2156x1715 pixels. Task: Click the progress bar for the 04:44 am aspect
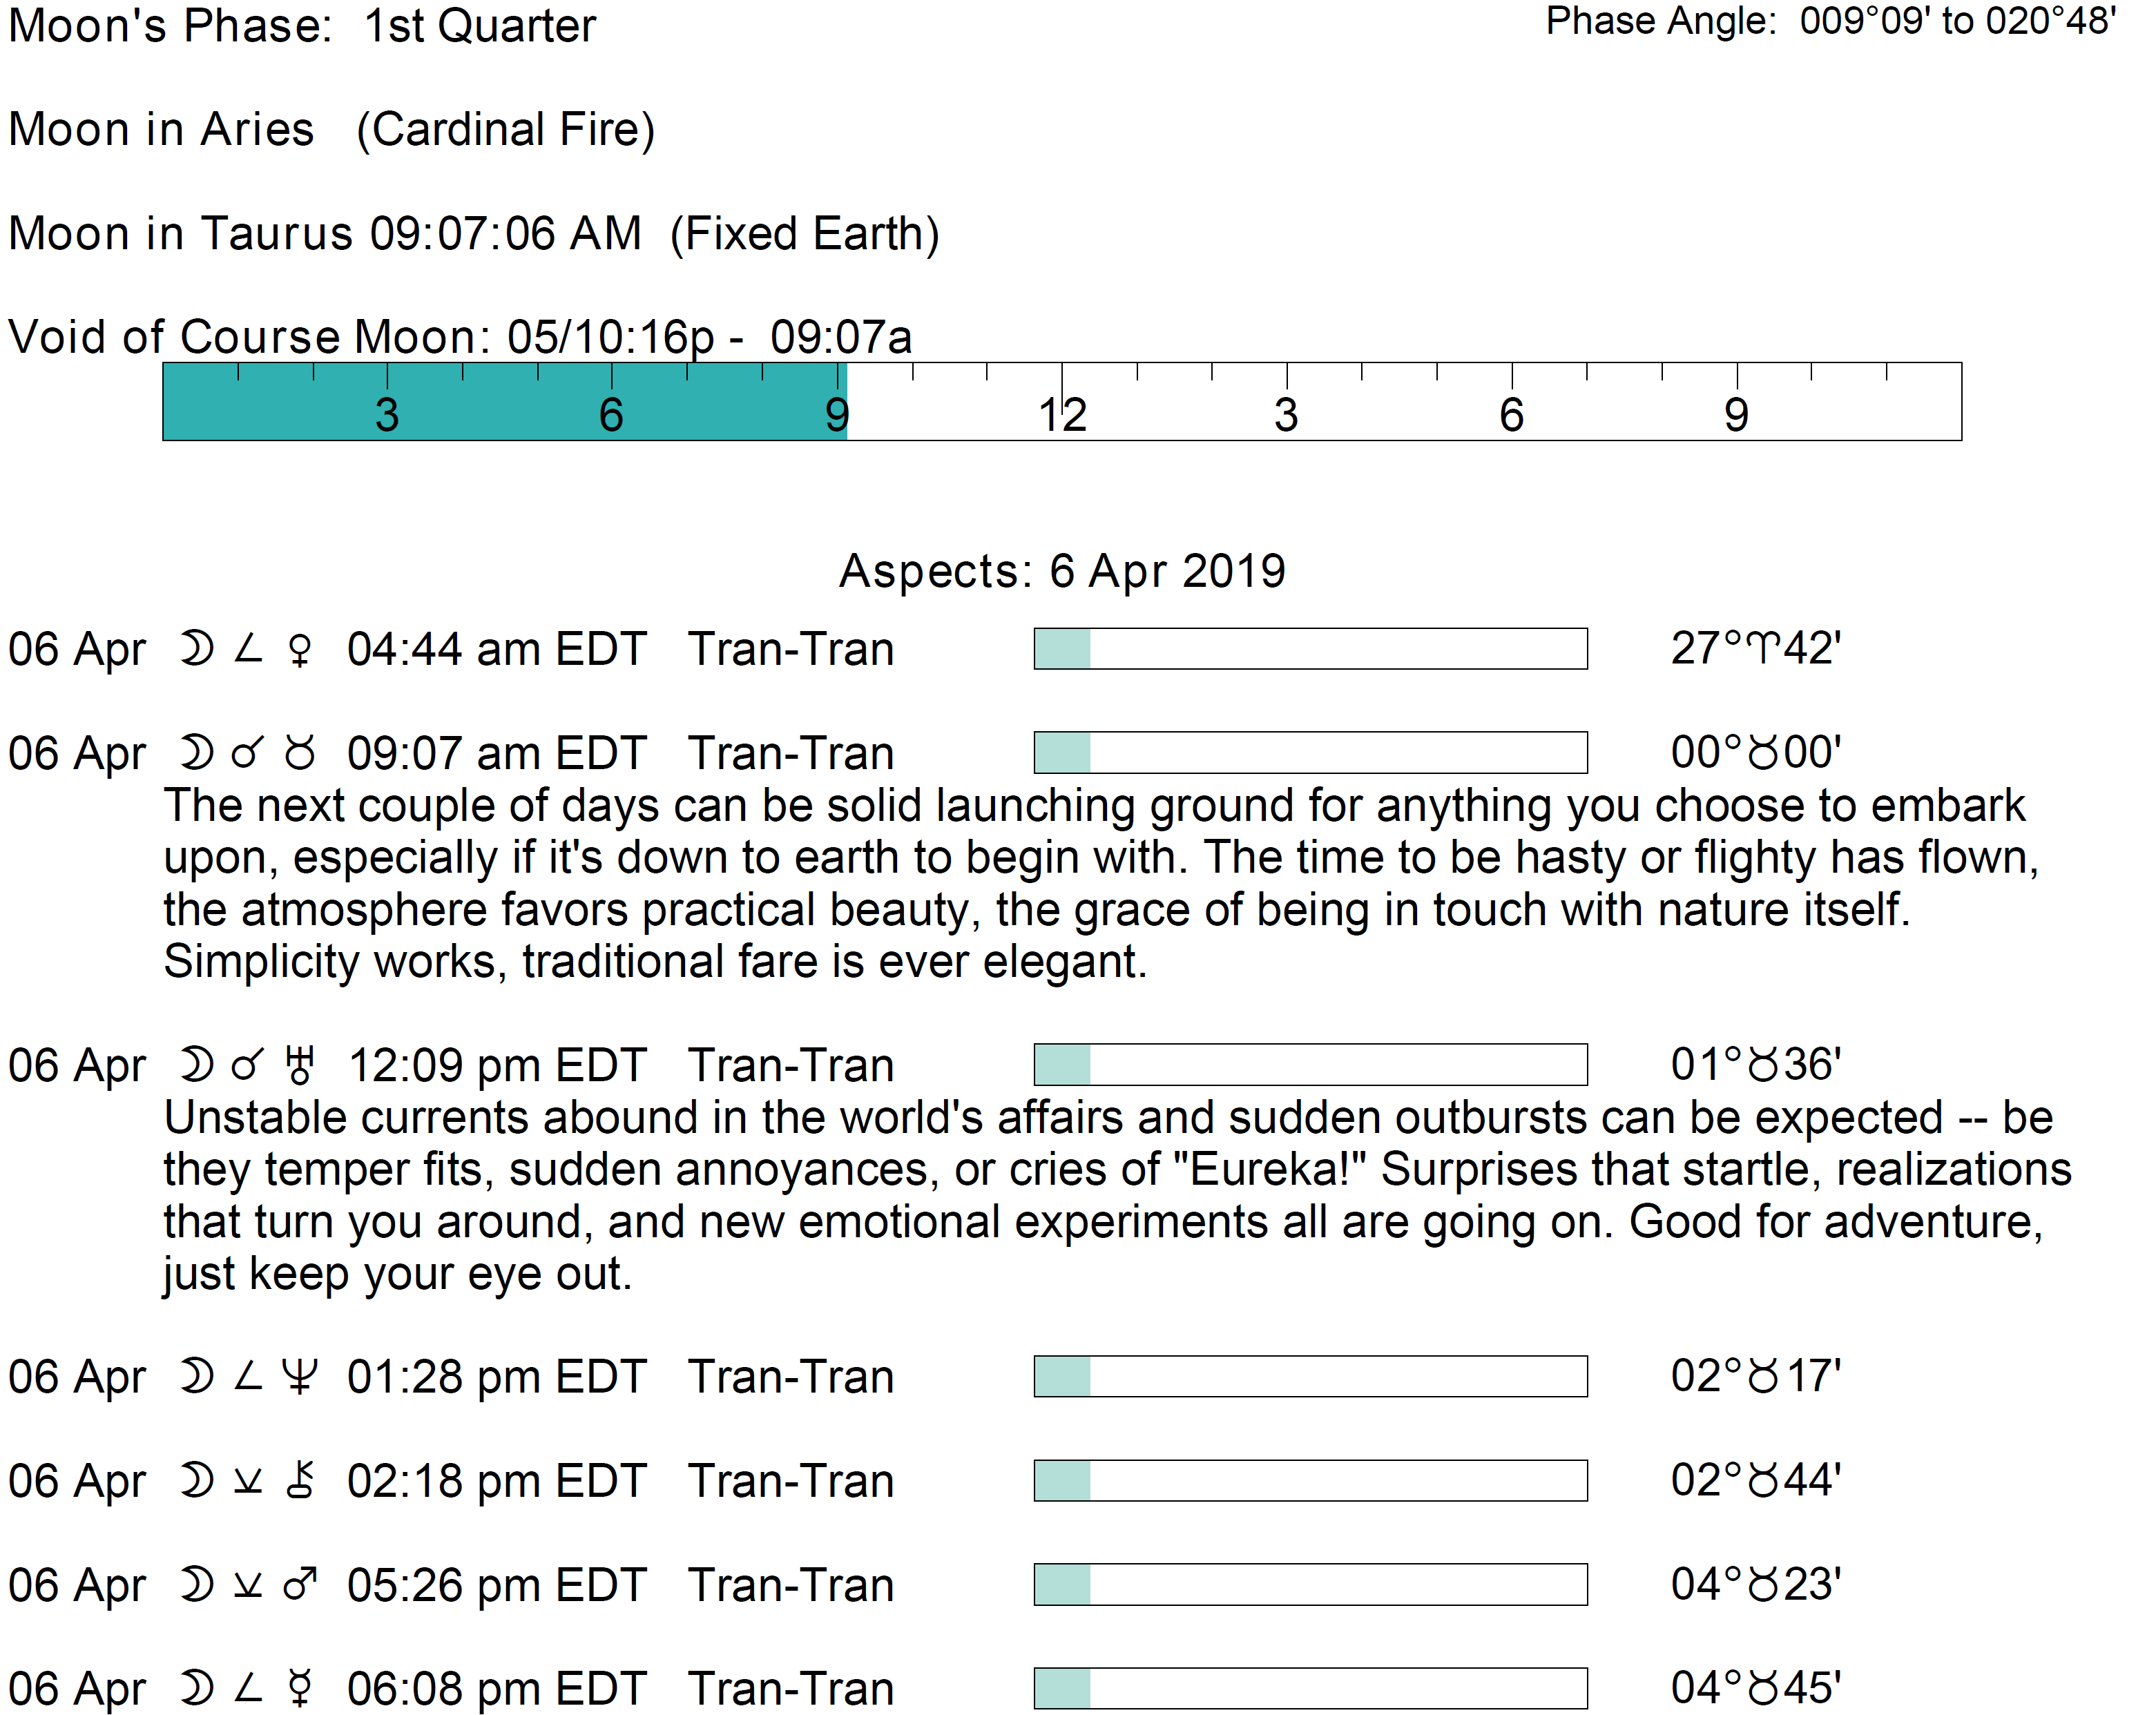pyautogui.click(x=1310, y=649)
